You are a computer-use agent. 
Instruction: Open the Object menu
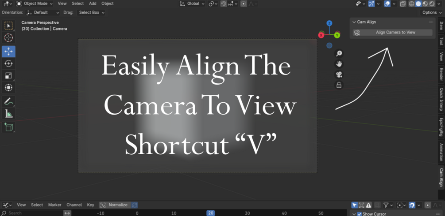pos(108,4)
